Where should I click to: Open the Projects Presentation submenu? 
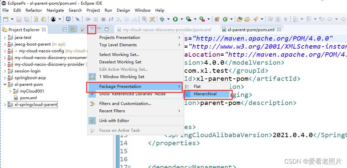coord(136,38)
